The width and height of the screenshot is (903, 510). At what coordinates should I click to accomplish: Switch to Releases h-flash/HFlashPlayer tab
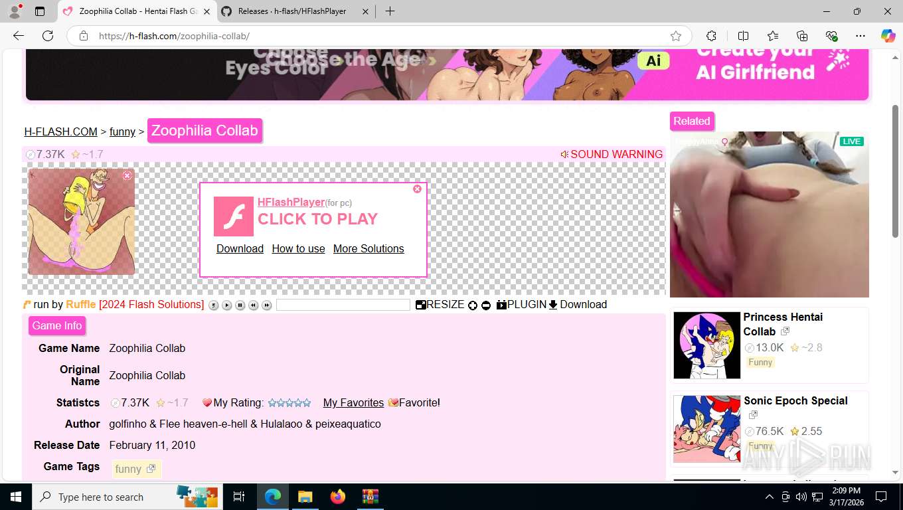click(x=292, y=11)
